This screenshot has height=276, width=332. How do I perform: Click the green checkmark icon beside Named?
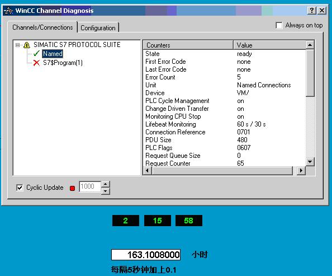pos(36,53)
